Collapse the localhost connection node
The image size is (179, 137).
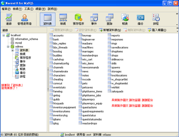click(x=4, y=35)
